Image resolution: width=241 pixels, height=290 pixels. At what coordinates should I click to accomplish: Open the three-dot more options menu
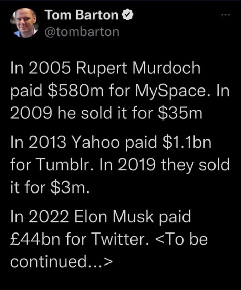tap(225, 16)
